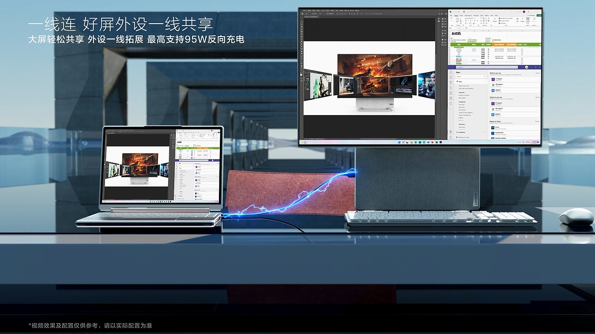Viewport: 595px width, 334px height.
Task: Select Built with Power Platform category
Action: click(x=466, y=89)
